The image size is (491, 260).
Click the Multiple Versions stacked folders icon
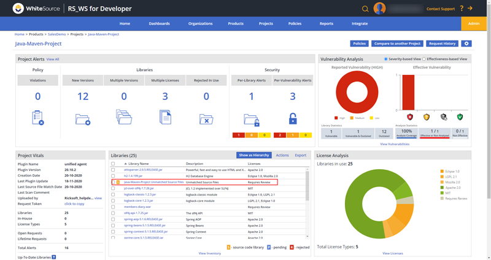click(x=124, y=117)
